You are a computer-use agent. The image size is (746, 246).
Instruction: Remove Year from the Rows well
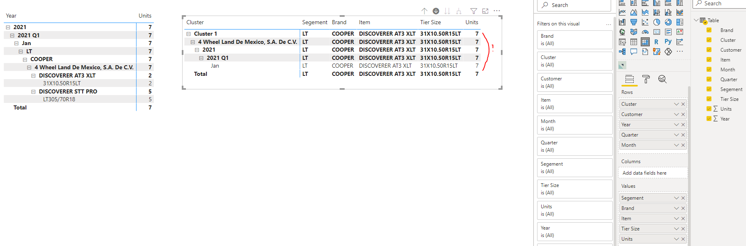[x=683, y=125]
